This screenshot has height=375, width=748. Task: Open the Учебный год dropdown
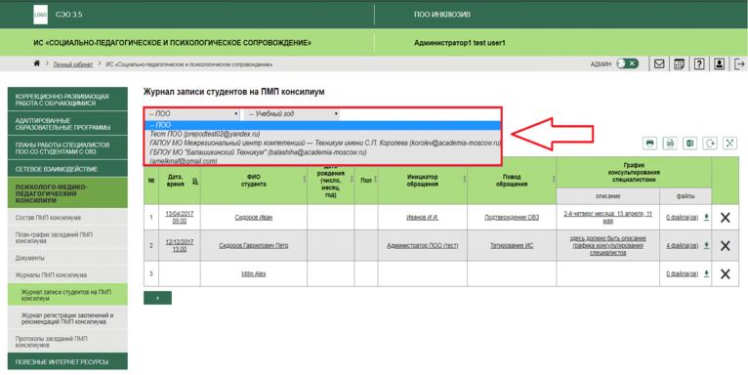click(292, 114)
